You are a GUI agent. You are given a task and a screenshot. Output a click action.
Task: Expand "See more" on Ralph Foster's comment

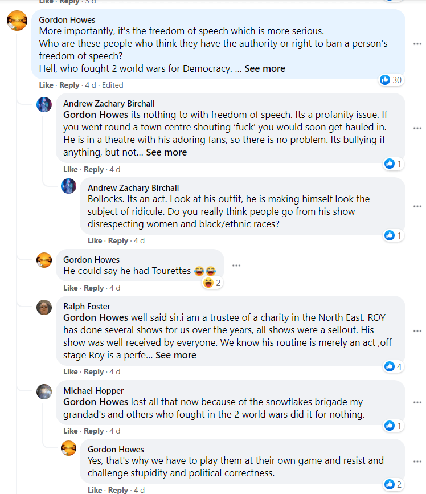point(176,355)
